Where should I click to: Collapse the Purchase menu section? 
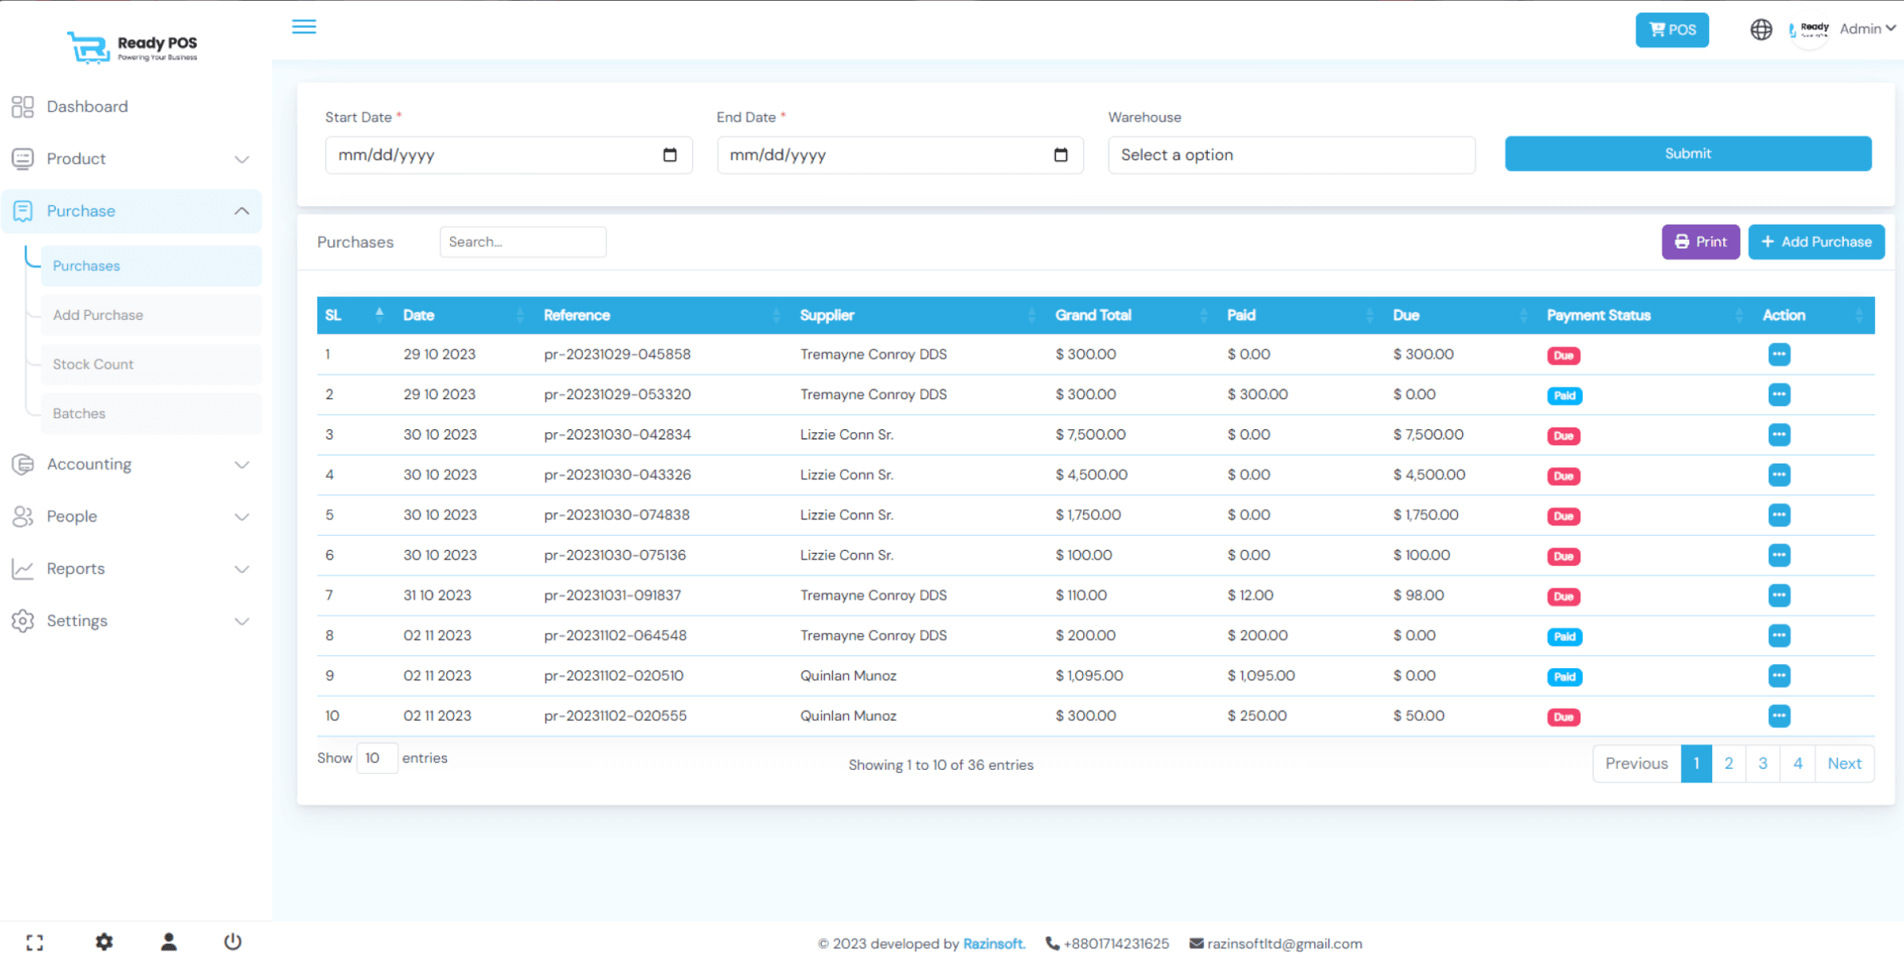point(241,210)
